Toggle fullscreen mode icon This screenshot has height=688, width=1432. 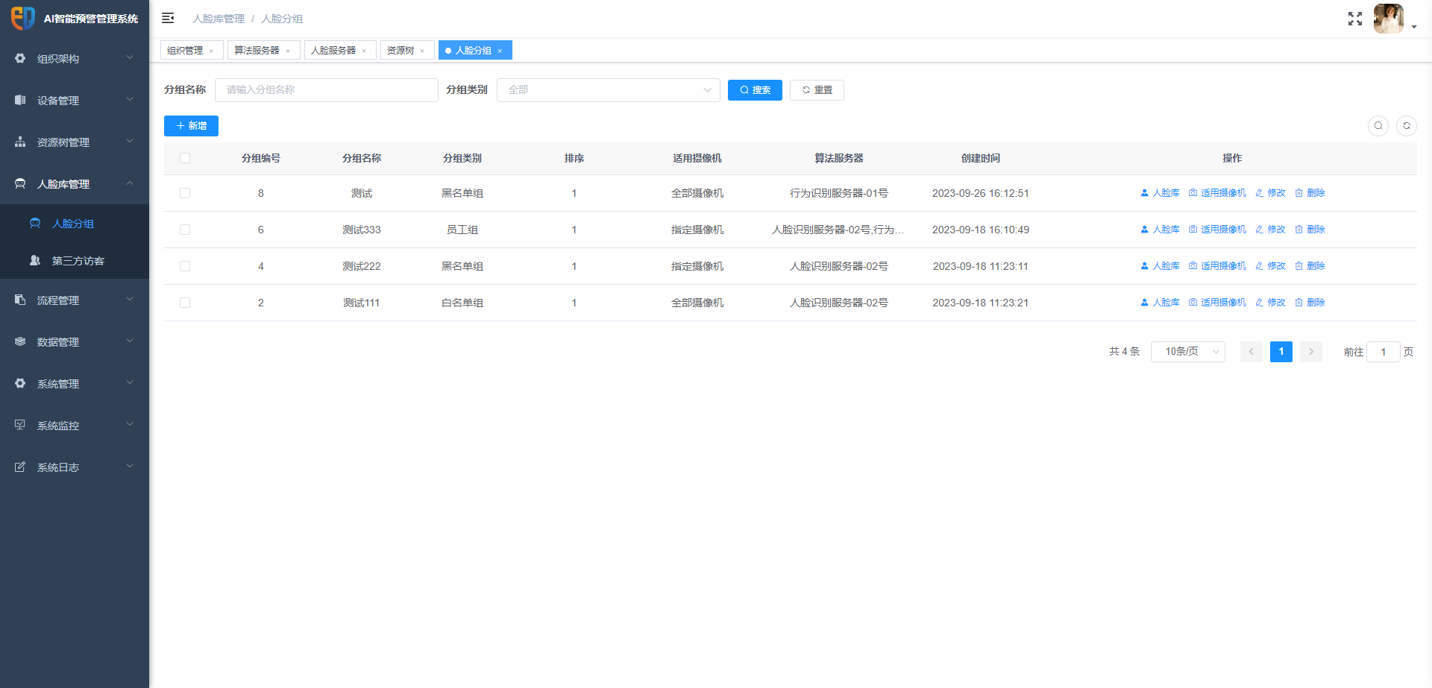coord(1355,19)
